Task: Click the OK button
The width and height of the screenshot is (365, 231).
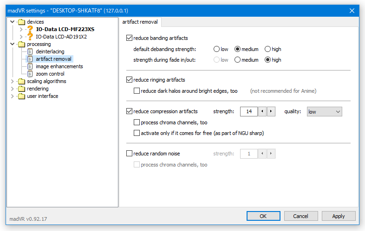Action: pos(263,216)
